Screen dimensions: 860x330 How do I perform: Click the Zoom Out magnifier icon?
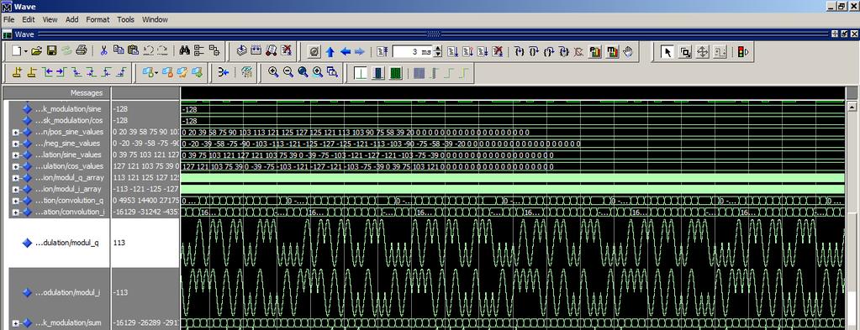(288, 72)
